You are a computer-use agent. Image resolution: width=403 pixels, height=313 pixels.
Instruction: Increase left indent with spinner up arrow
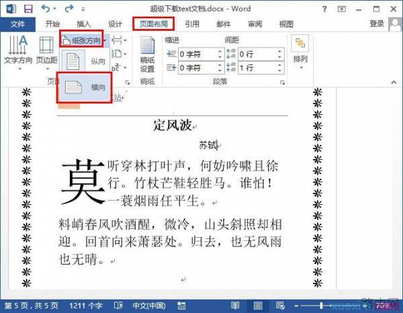pos(220,52)
